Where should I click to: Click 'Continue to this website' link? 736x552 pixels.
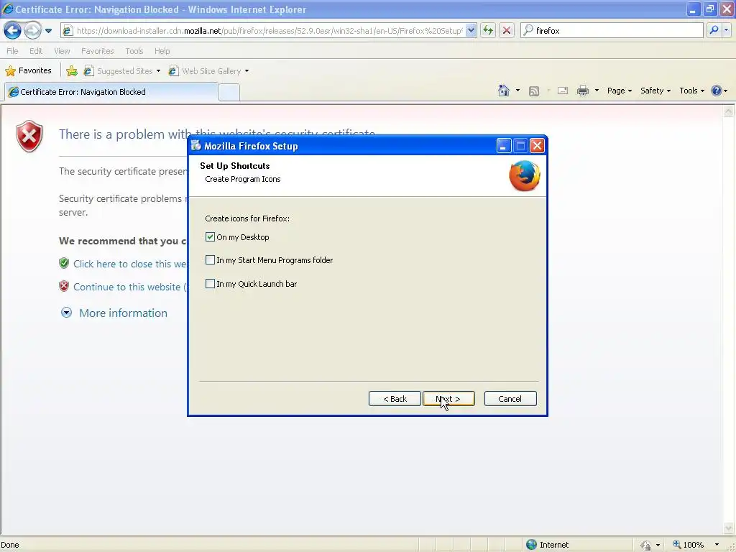pos(129,287)
